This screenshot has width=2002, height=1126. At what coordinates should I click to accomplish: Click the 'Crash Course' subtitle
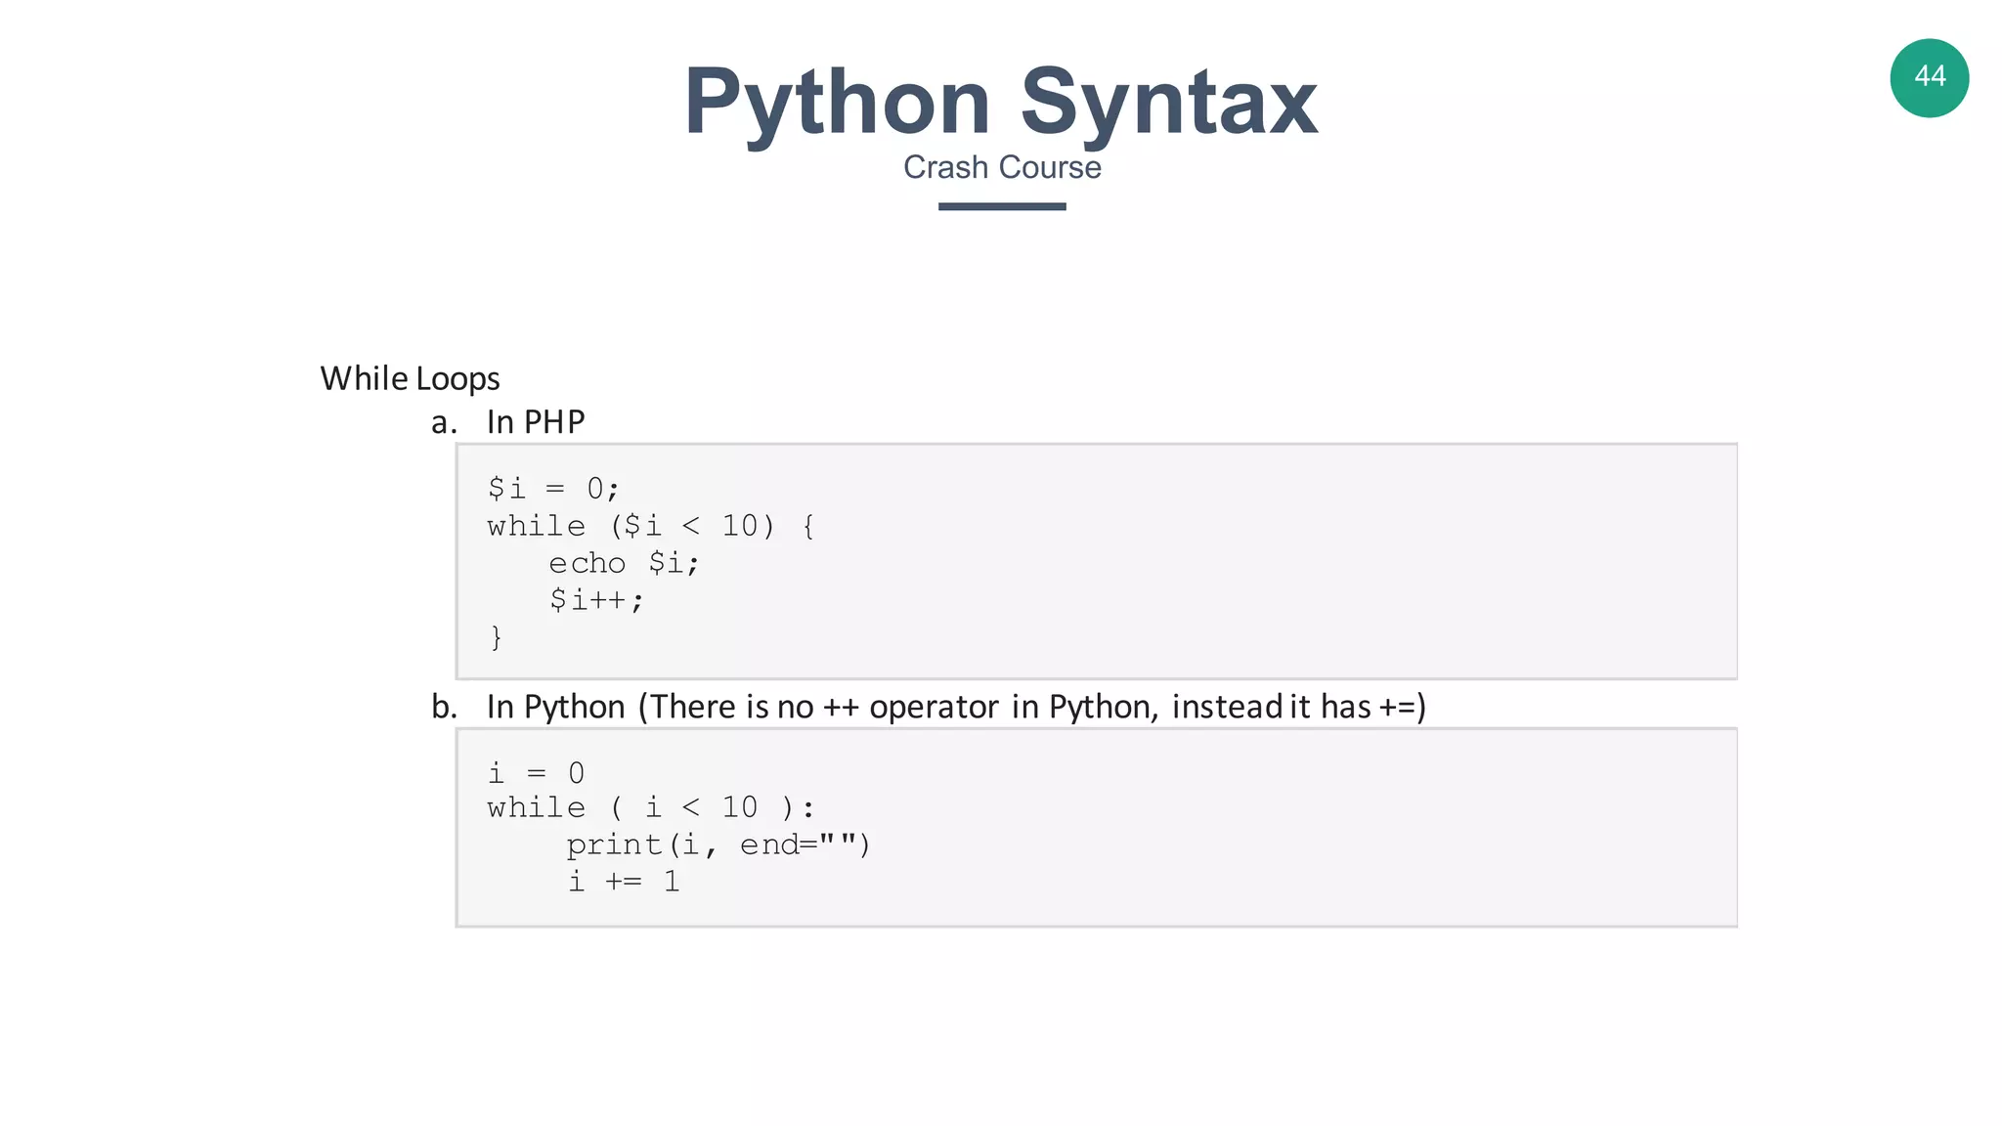tap(1002, 167)
